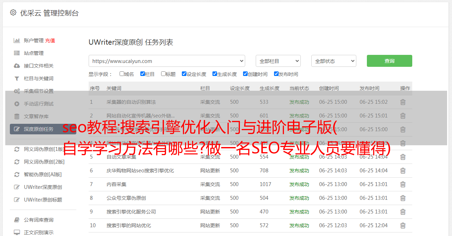Image resolution: width=452 pixels, height=236 pixels.
Task: Click keyword 搜索引擎的网站优化
Action: click(129, 225)
